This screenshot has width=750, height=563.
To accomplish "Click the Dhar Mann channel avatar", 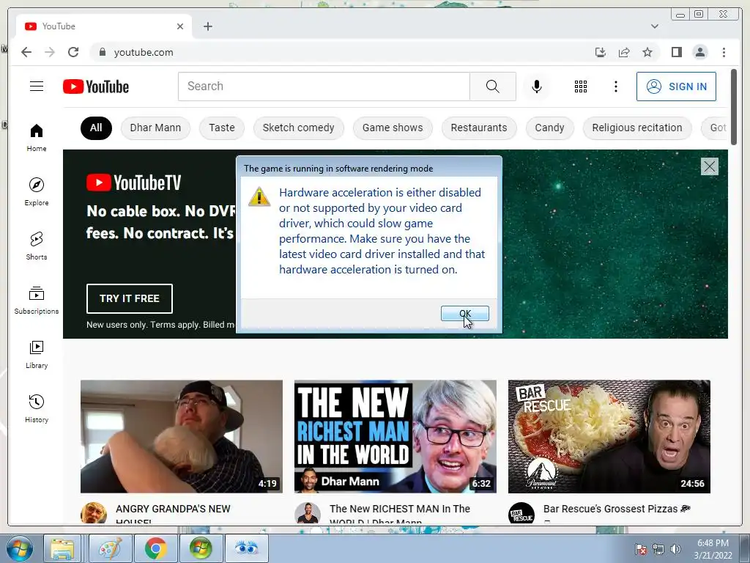I will pos(308,513).
